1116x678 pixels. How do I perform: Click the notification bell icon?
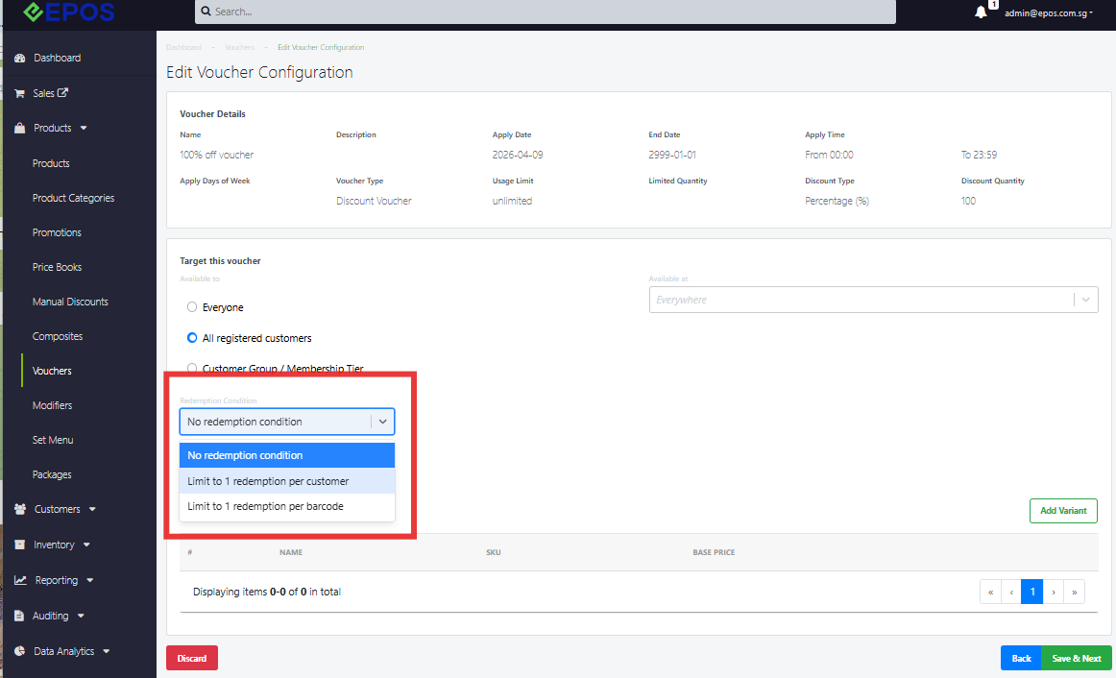981,12
